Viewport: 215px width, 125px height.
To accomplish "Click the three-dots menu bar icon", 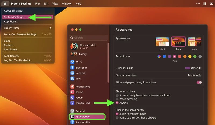I will (198, 3).
